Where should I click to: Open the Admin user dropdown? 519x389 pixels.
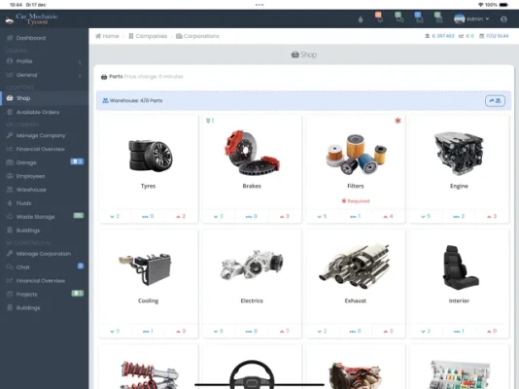coord(471,18)
